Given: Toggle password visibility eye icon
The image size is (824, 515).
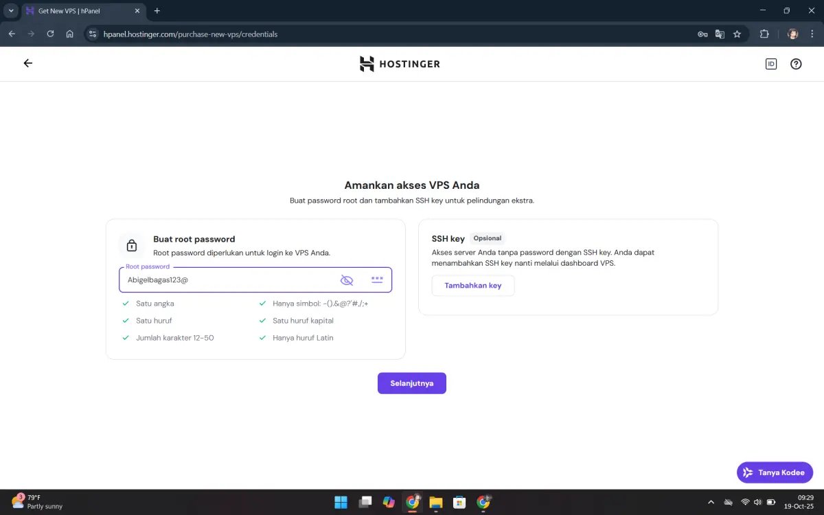Looking at the screenshot, I should coord(347,280).
